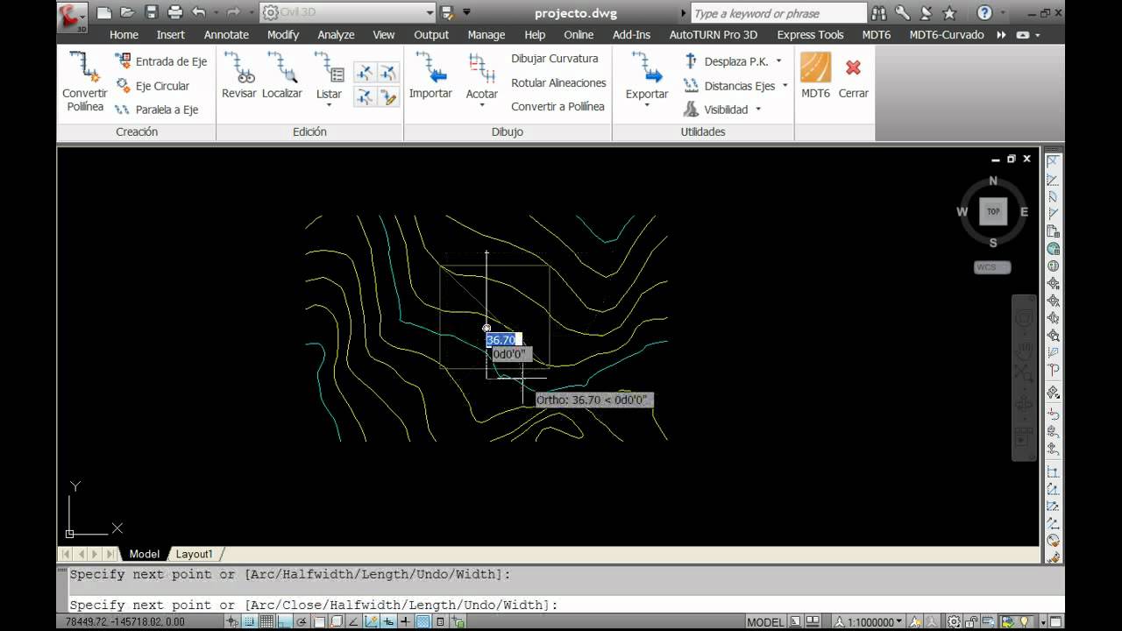The height and width of the screenshot is (631, 1122).
Task: Switch to the Layout1 tab
Action: click(x=194, y=554)
